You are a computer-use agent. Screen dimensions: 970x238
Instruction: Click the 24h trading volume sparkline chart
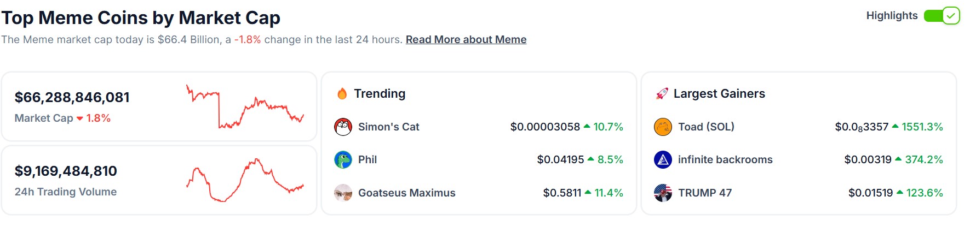[x=245, y=180]
